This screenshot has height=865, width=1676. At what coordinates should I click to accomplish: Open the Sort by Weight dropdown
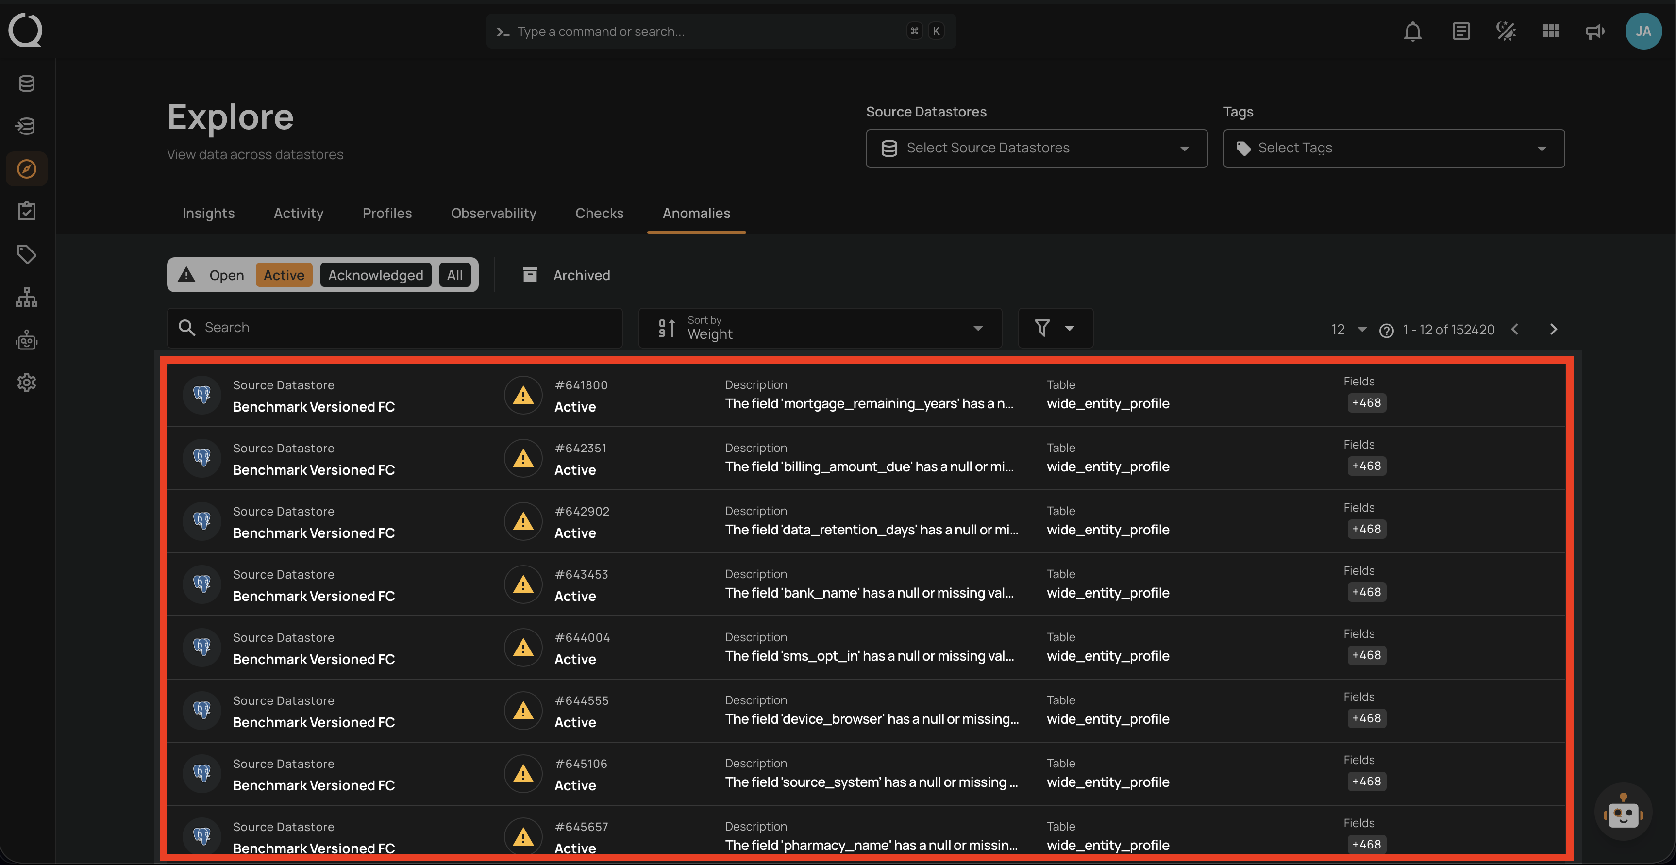point(820,328)
